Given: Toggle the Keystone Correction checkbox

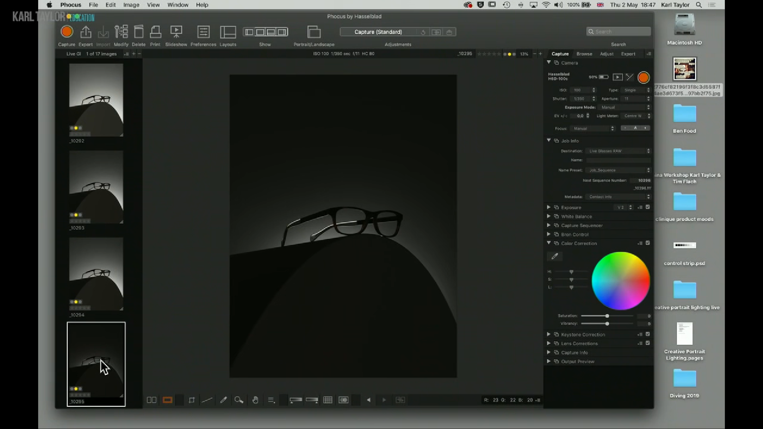Looking at the screenshot, I should coord(648,334).
